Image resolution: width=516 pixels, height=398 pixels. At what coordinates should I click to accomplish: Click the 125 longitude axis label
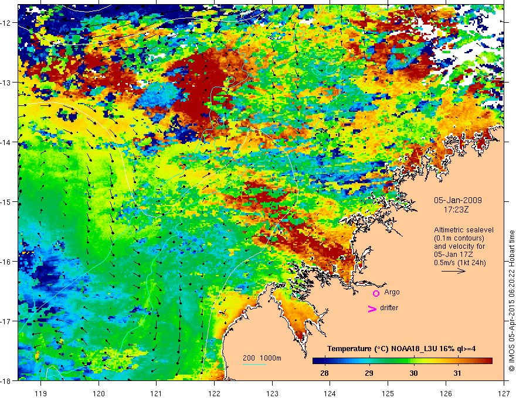[x=388, y=393]
